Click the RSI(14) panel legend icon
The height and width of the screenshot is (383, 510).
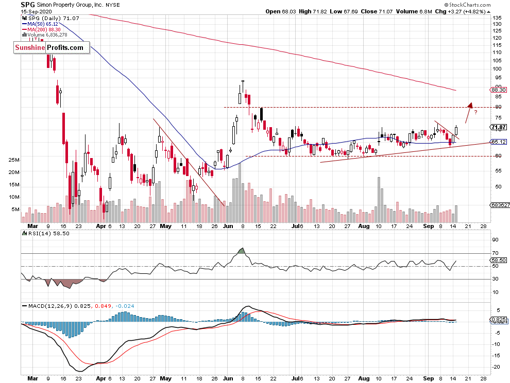coord(24,233)
